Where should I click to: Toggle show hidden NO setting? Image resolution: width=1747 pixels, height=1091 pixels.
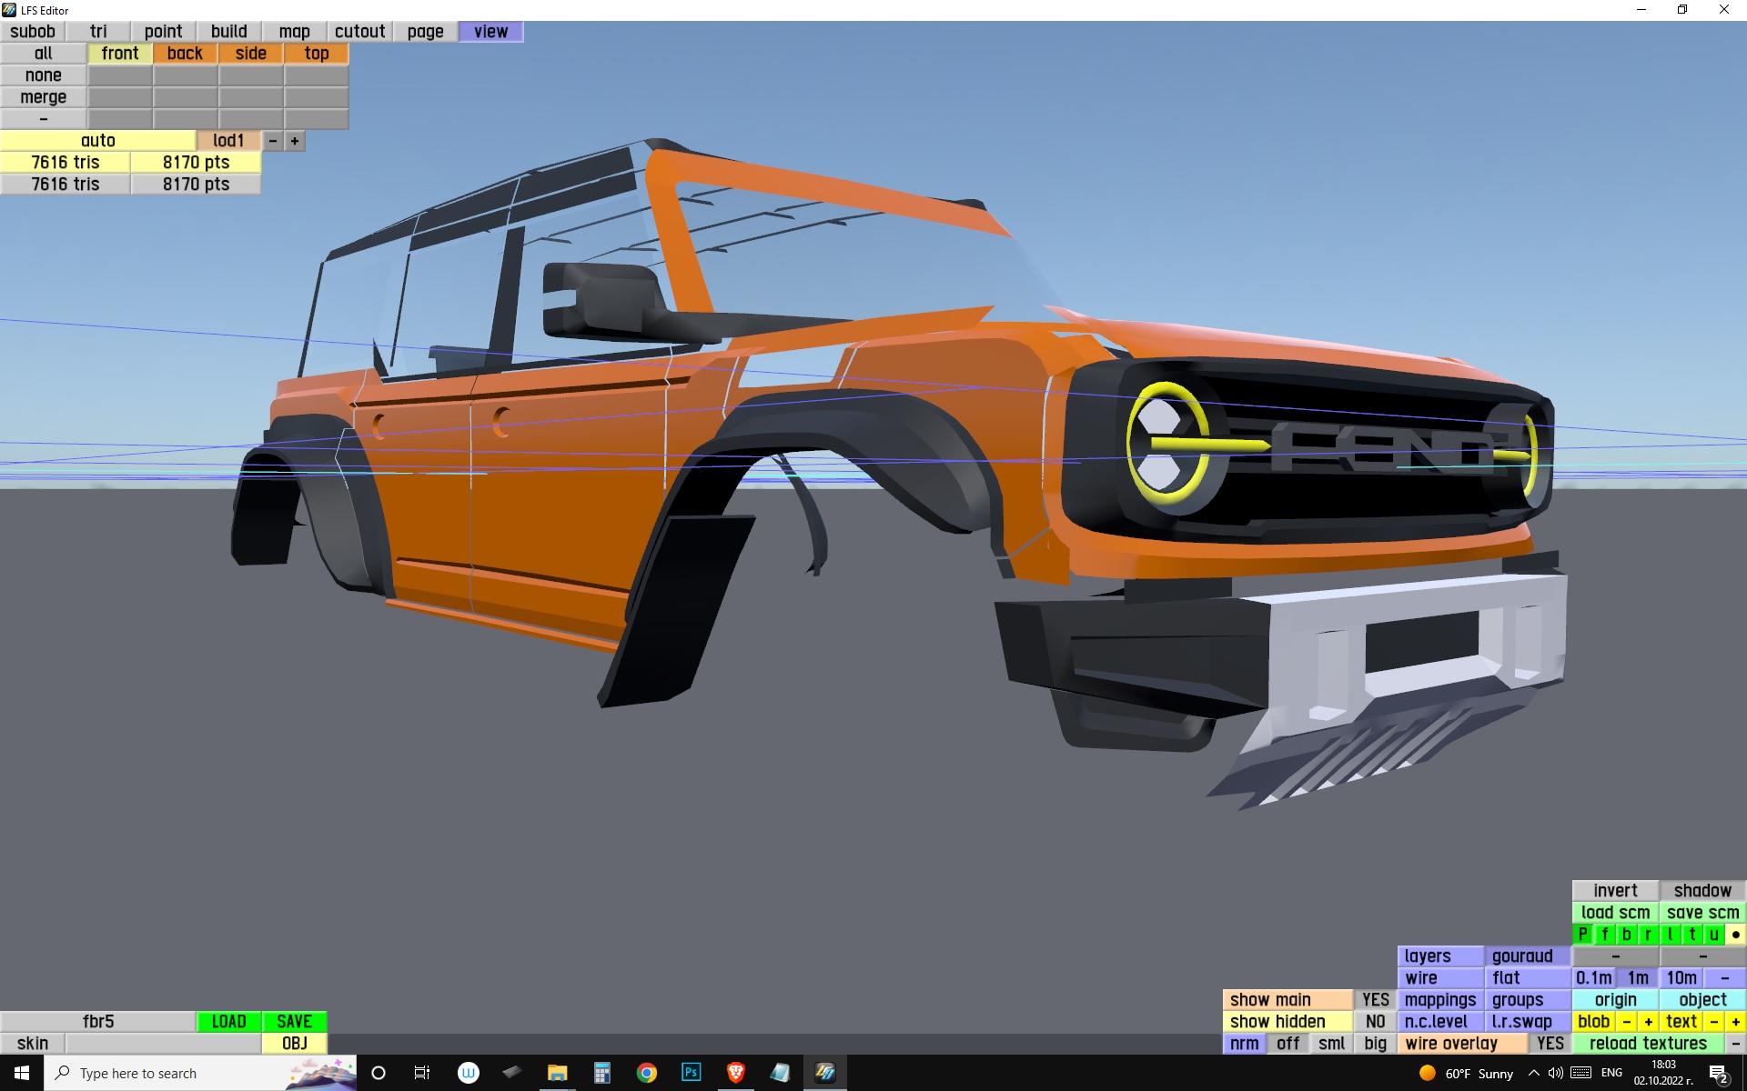click(1375, 1022)
